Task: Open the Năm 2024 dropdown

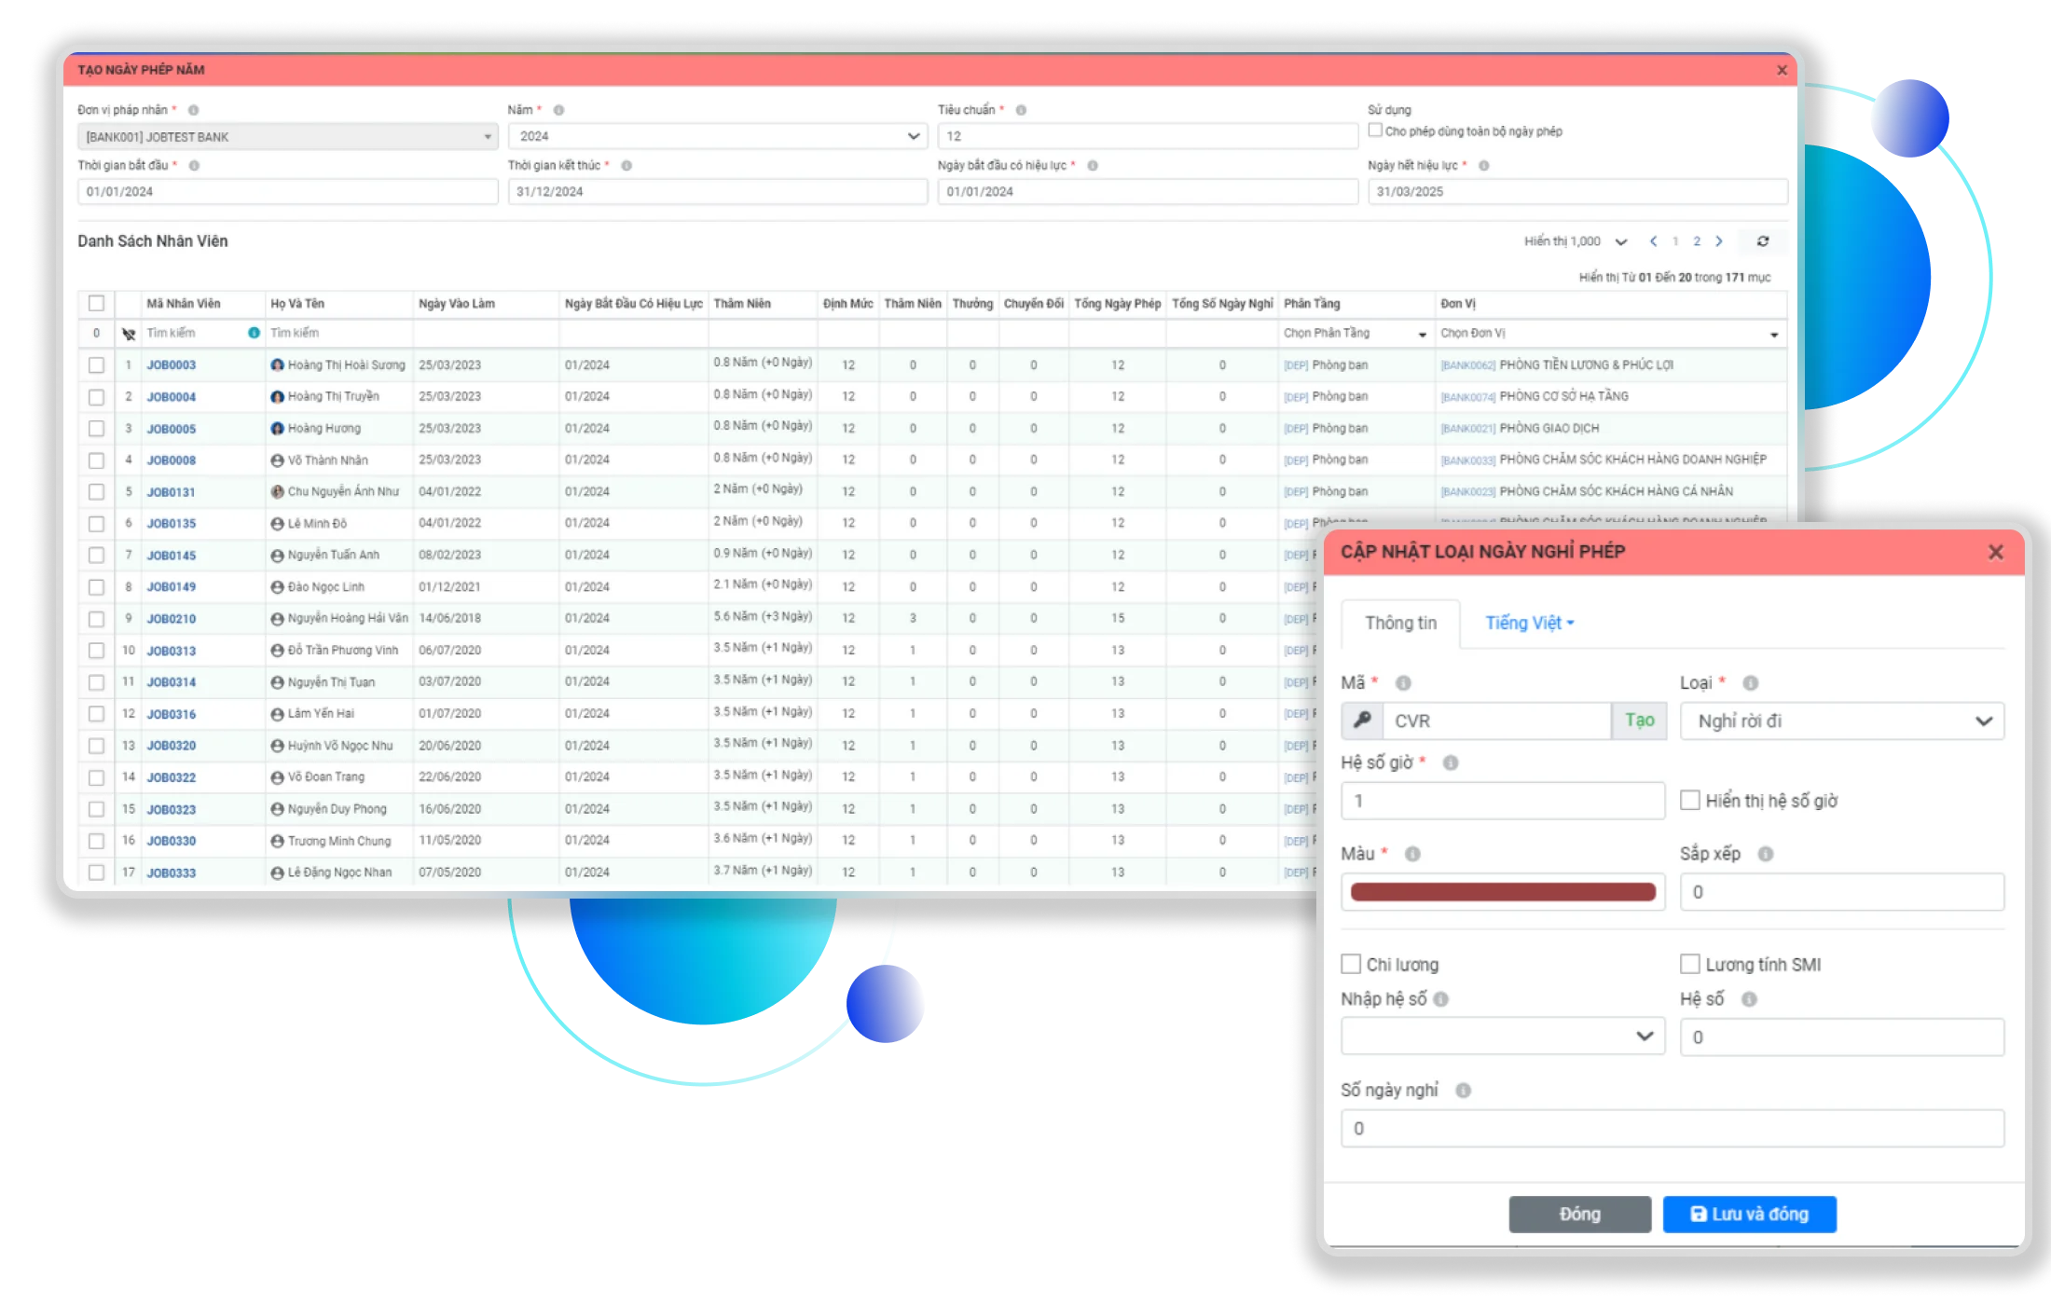Action: point(718,137)
